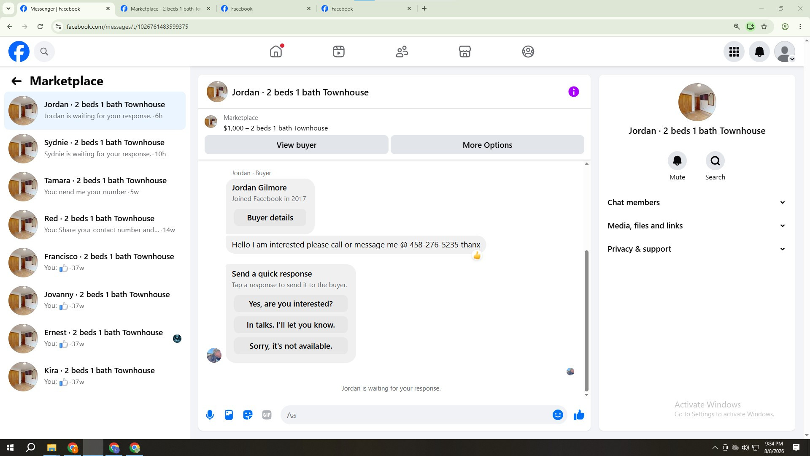Open Facebook search magnifier
Image resolution: width=810 pixels, height=456 pixels.
click(x=44, y=52)
